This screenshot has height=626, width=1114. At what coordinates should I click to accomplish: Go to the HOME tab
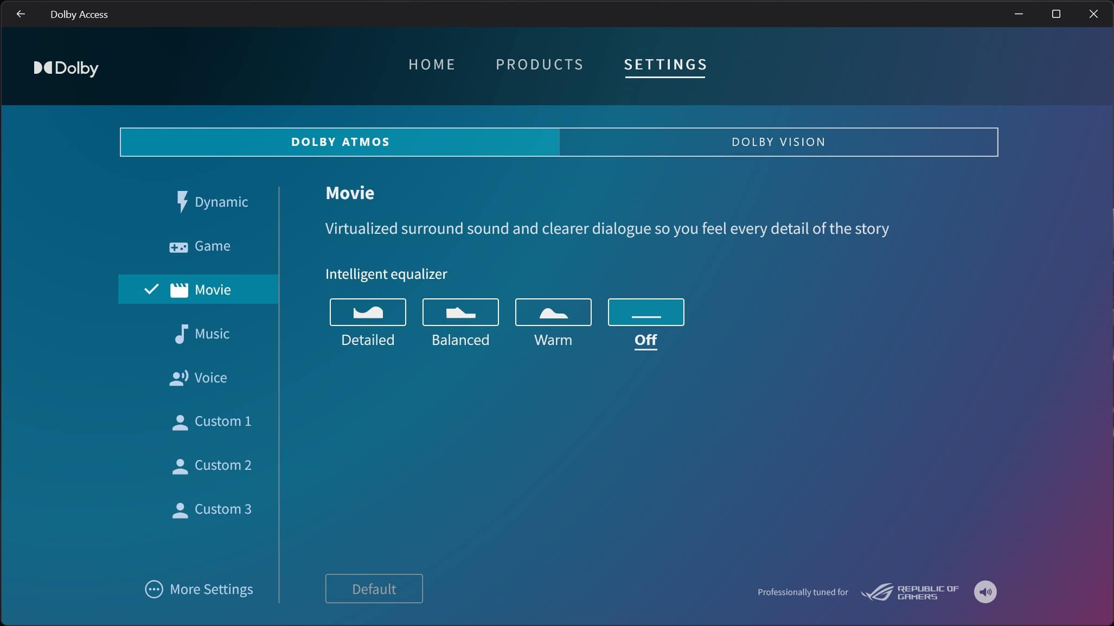click(432, 65)
